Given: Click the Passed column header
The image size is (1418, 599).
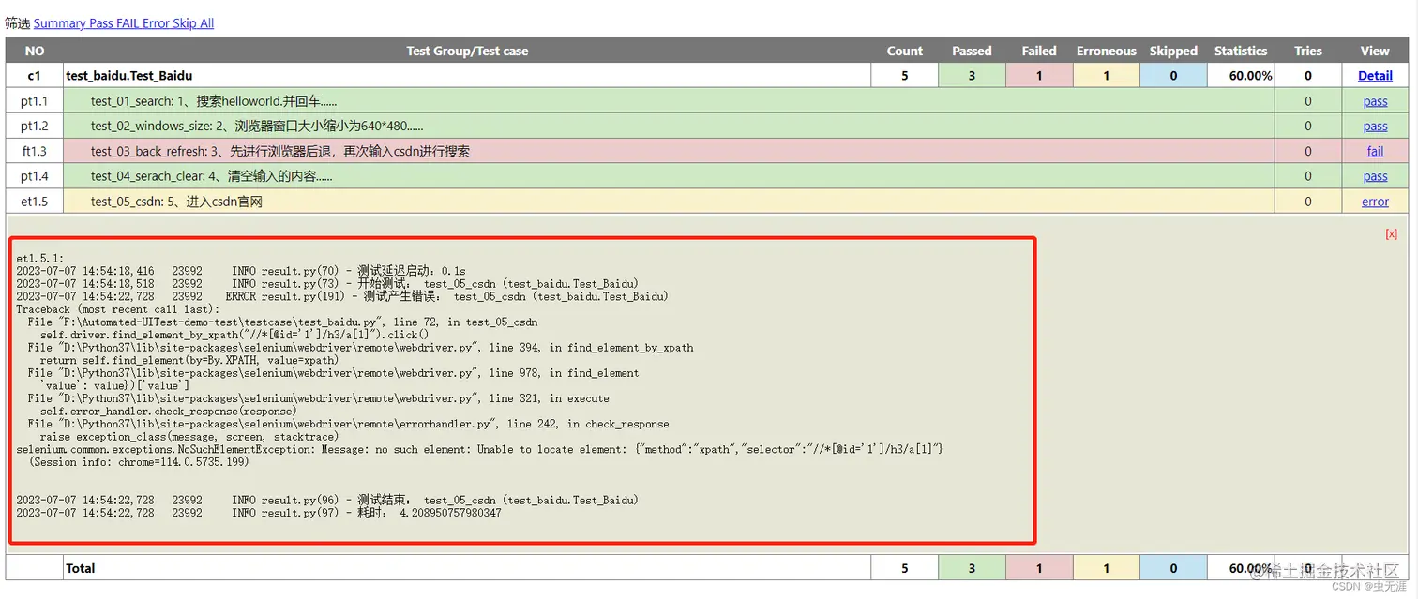Looking at the screenshot, I should (x=972, y=51).
